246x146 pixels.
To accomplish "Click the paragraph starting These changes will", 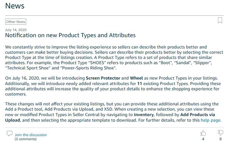I will coord(113,112).
